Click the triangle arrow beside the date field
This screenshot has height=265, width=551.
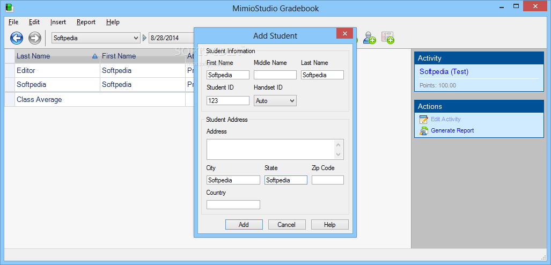coord(144,38)
